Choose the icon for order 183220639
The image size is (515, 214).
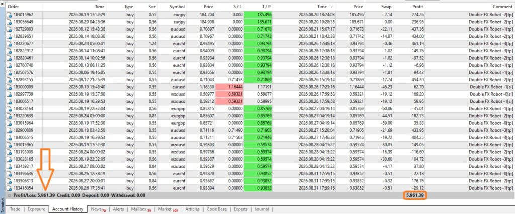pos(9,115)
